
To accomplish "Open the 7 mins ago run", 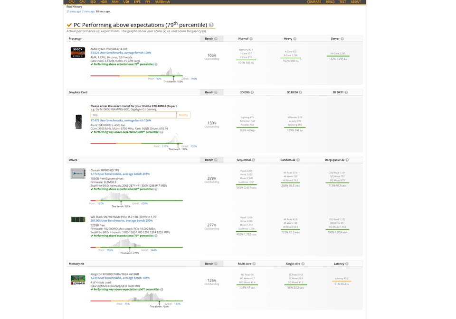I will tap(88, 11).
